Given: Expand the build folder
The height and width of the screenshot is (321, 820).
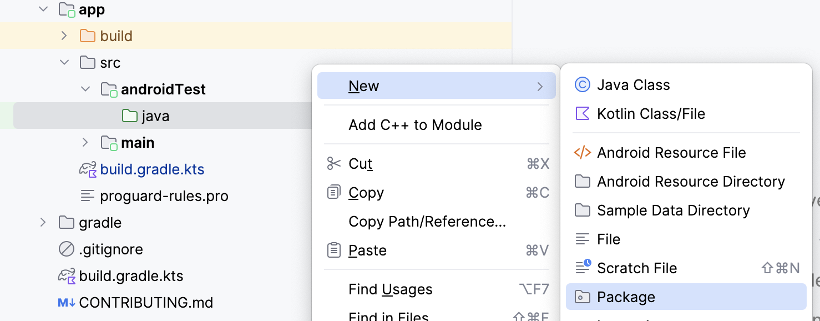Looking at the screenshot, I should [64, 36].
